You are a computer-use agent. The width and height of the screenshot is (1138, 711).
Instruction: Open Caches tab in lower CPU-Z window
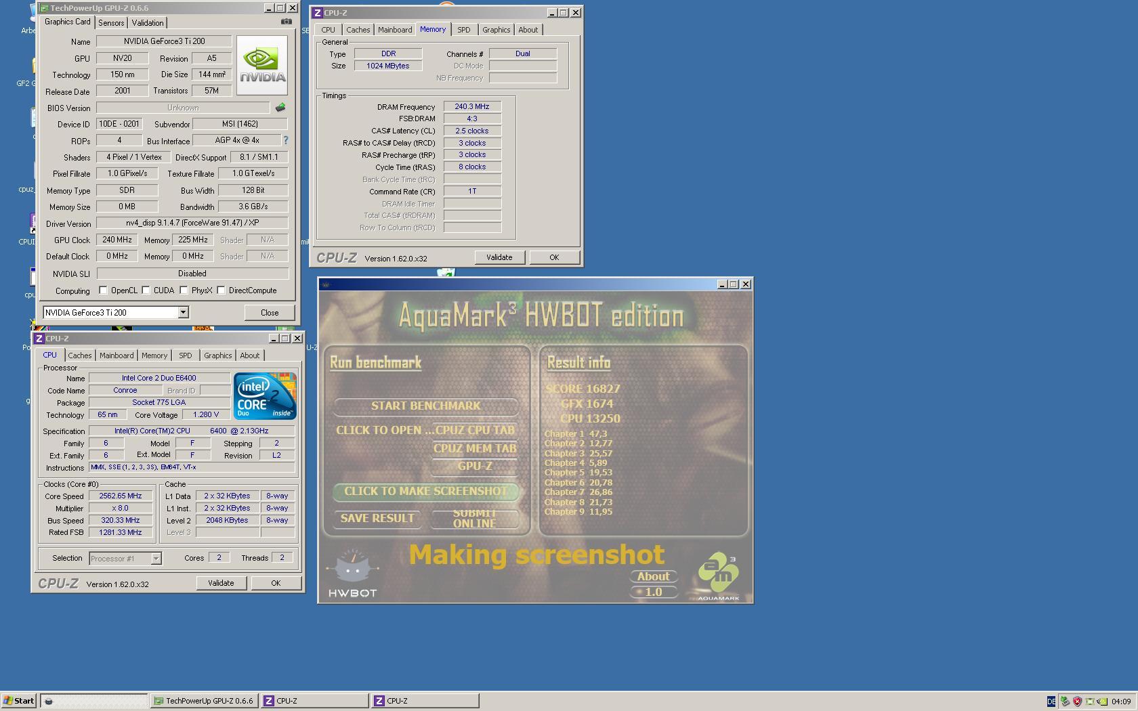pos(79,355)
